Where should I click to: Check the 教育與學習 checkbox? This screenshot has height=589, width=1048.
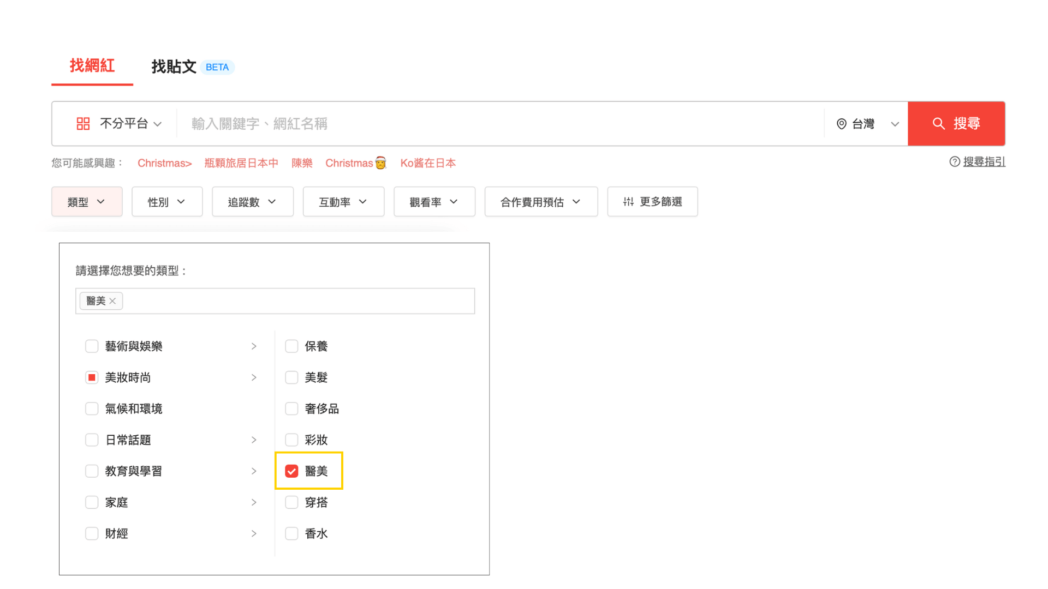(92, 471)
